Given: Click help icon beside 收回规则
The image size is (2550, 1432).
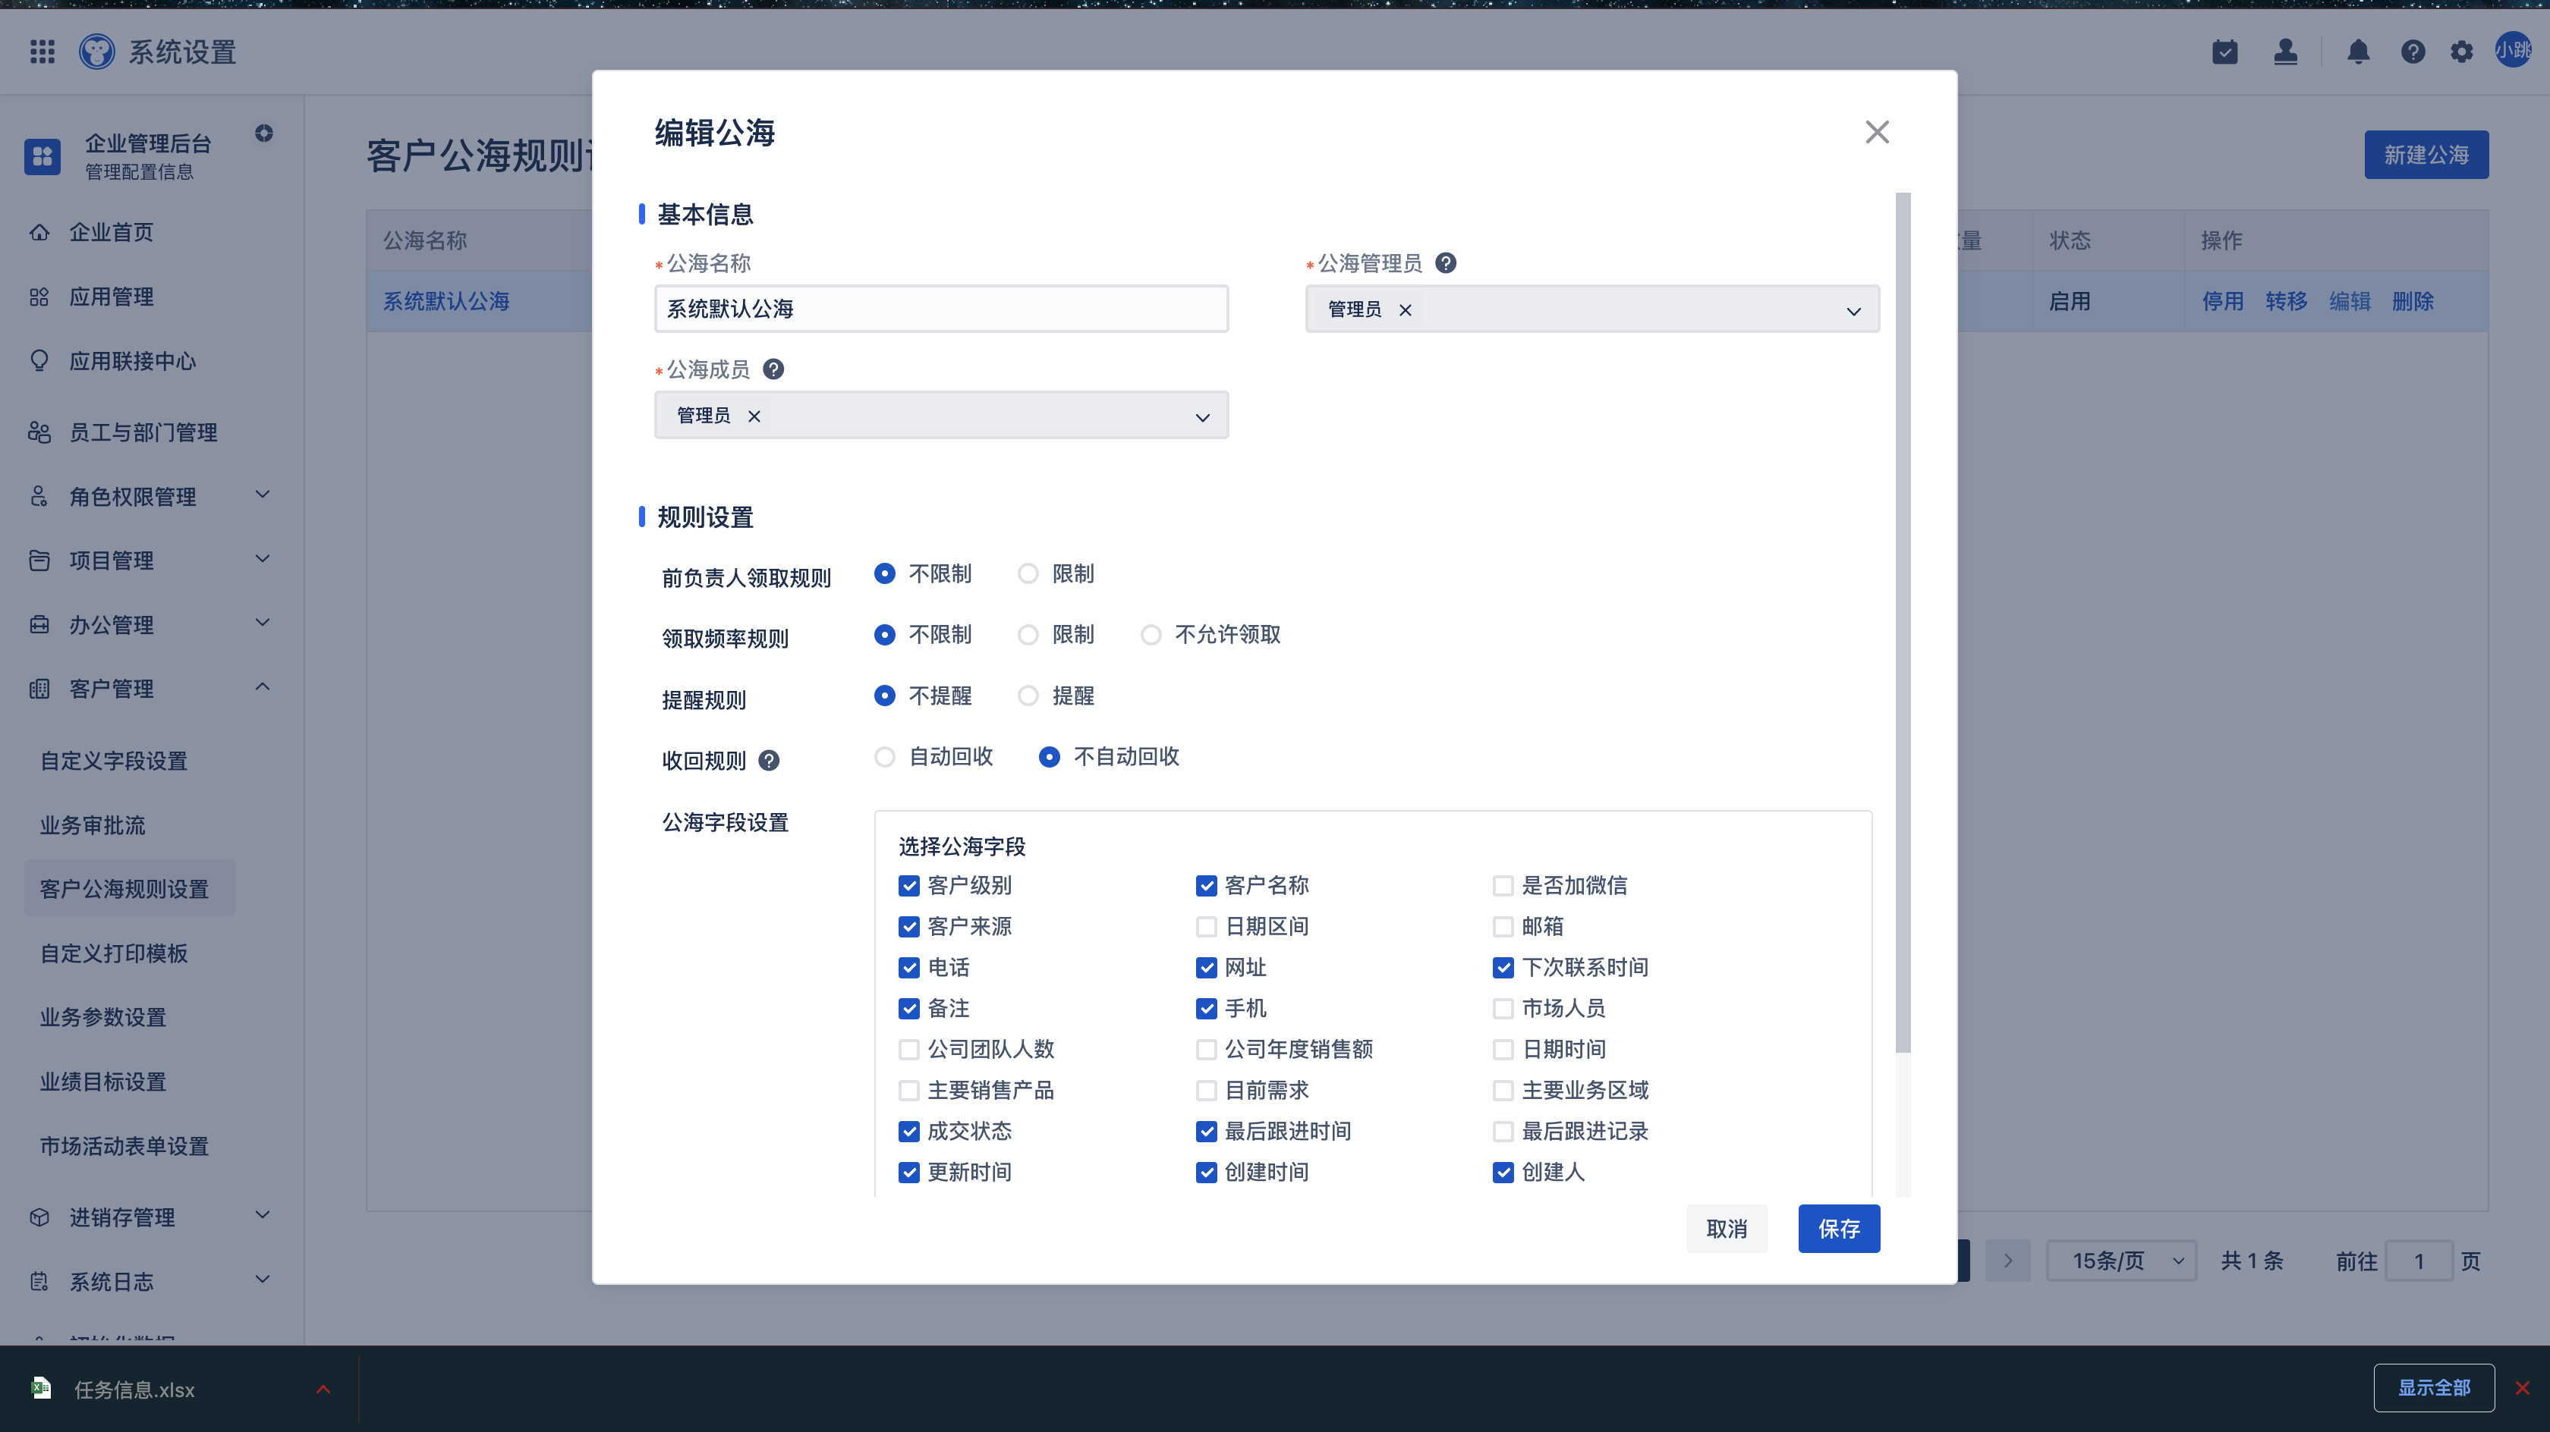Looking at the screenshot, I should click(x=769, y=761).
